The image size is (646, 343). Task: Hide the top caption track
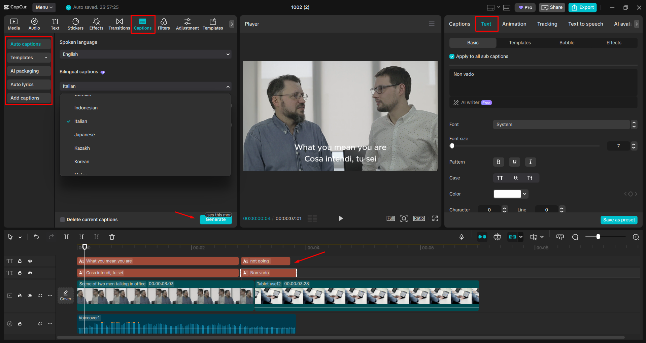tap(30, 261)
